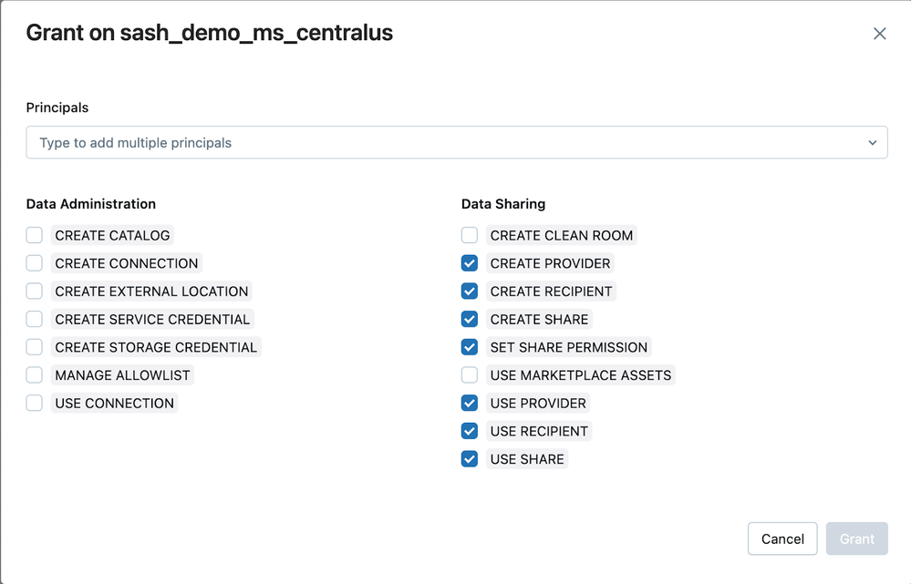Screen dimensions: 911x584
Task: Enable the CREATE CLEAN ROOM checkbox
Action: tap(470, 235)
